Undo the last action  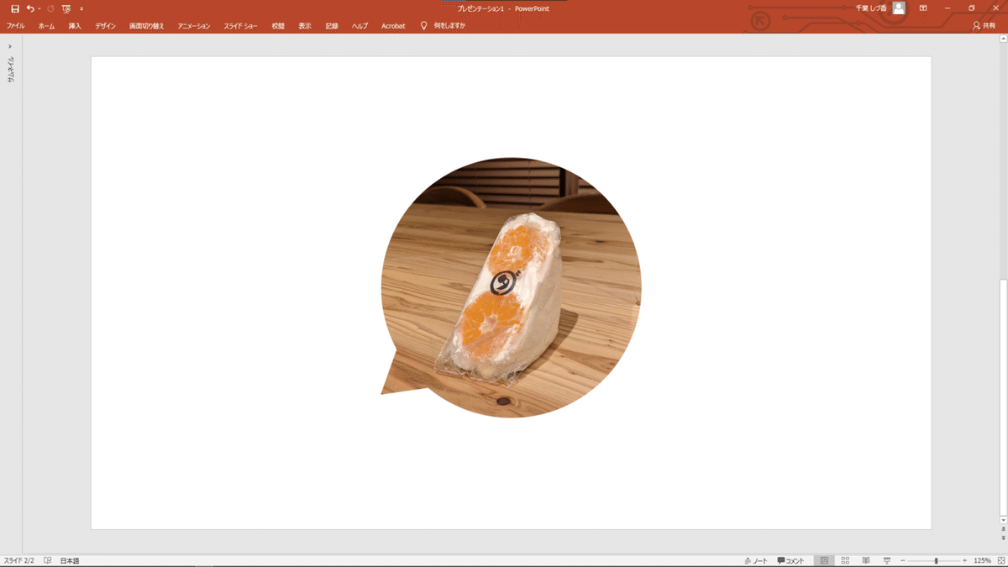pos(30,8)
